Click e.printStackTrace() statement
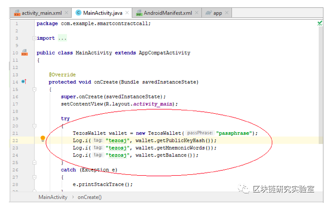Viewport: 329px width, 207px height. (103, 184)
